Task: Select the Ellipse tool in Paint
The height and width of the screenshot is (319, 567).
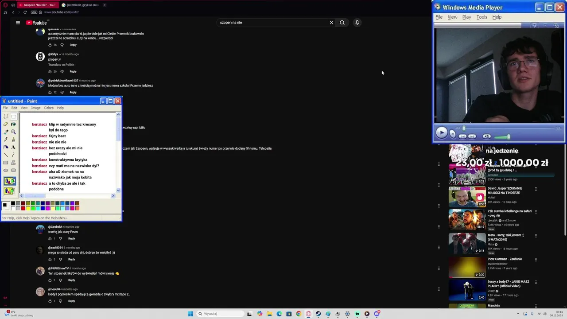Action: [x=6, y=170]
